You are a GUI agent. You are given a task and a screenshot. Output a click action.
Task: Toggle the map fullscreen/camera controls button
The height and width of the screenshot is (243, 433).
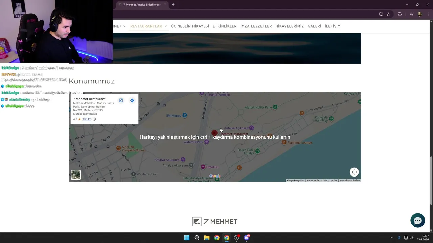[x=354, y=172]
